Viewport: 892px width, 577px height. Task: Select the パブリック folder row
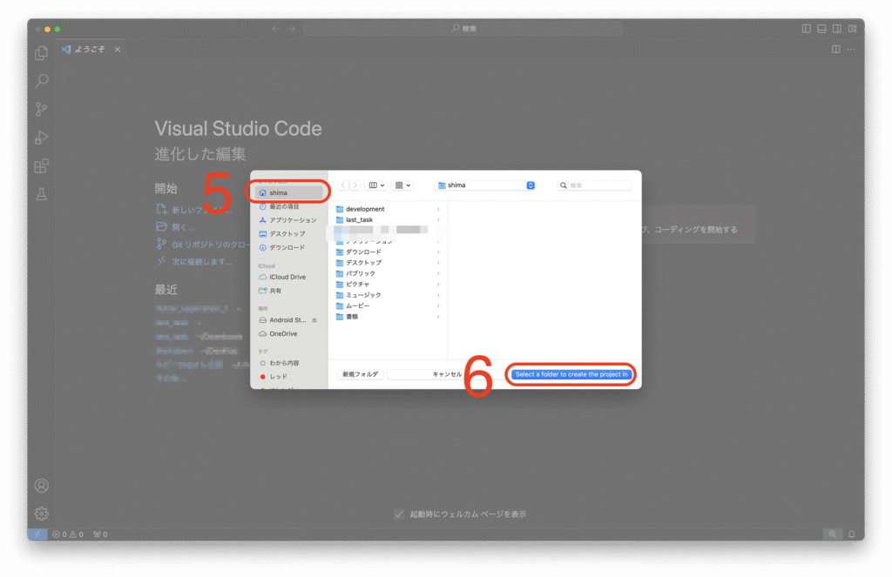coord(389,273)
